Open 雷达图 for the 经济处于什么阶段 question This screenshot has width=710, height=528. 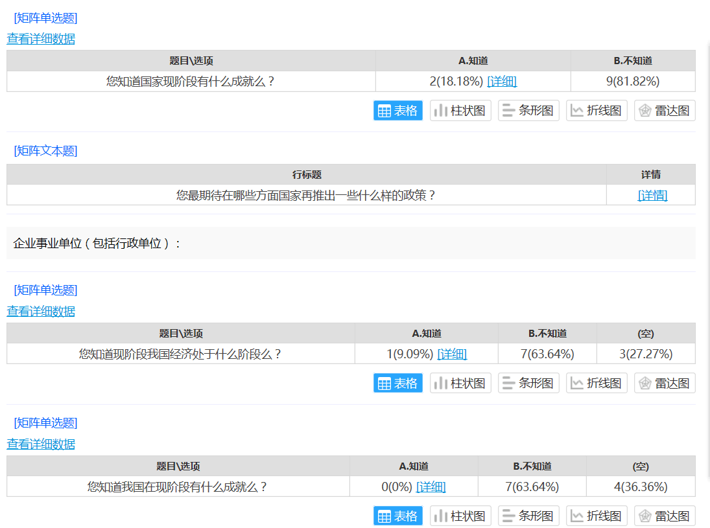point(665,383)
